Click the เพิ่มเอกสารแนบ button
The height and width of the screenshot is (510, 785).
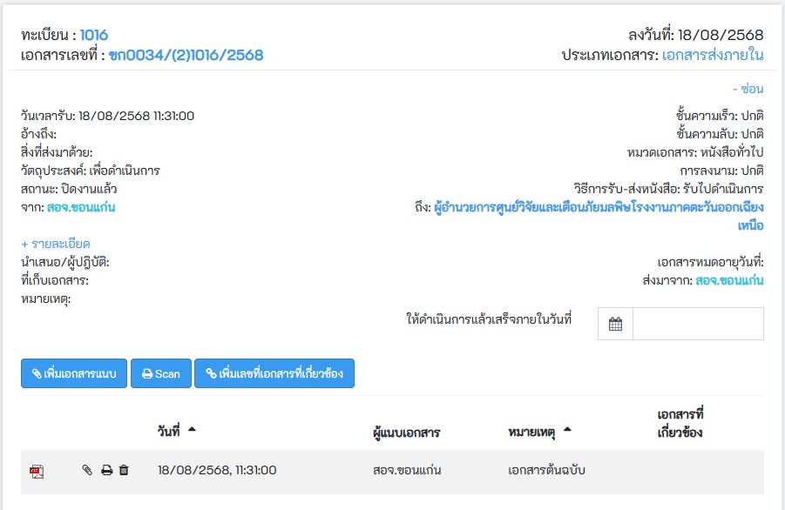pyautogui.click(x=74, y=373)
